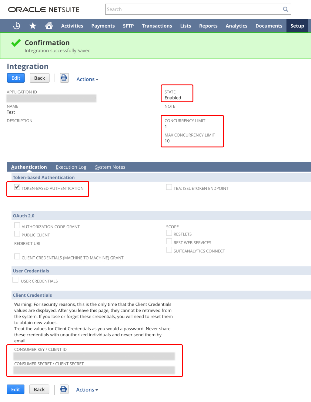Image resolution: width=311 pixels, height=402 pixels.
Task: Click the top print icon
Action: (x=64, y=78)
